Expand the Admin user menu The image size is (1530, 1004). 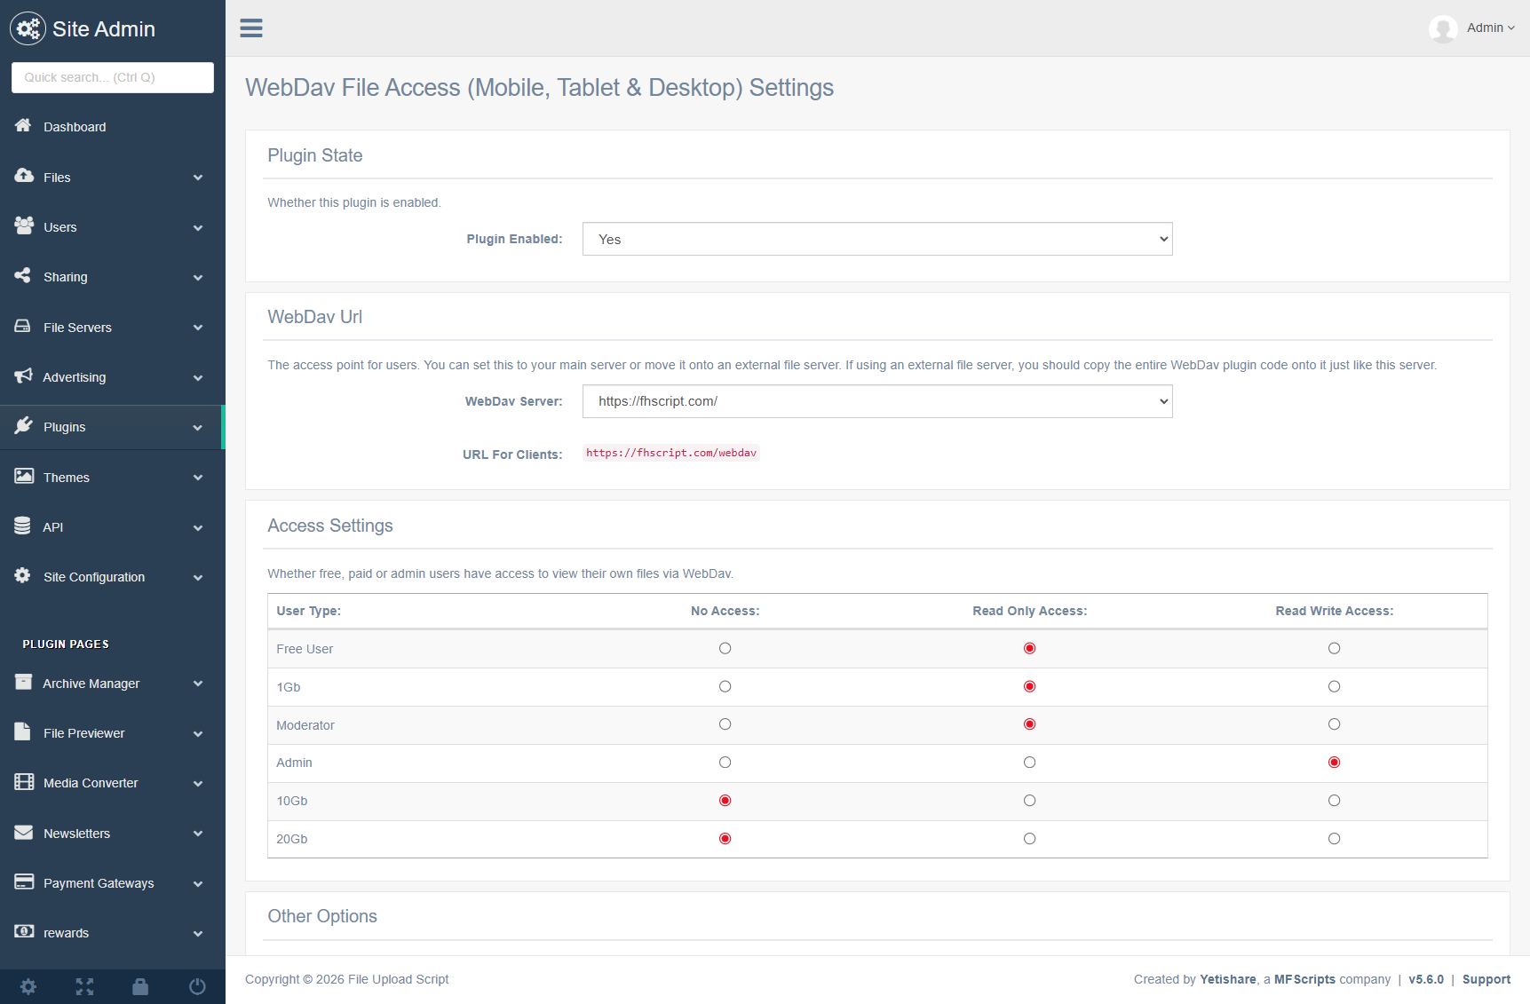click(1490, 28)
